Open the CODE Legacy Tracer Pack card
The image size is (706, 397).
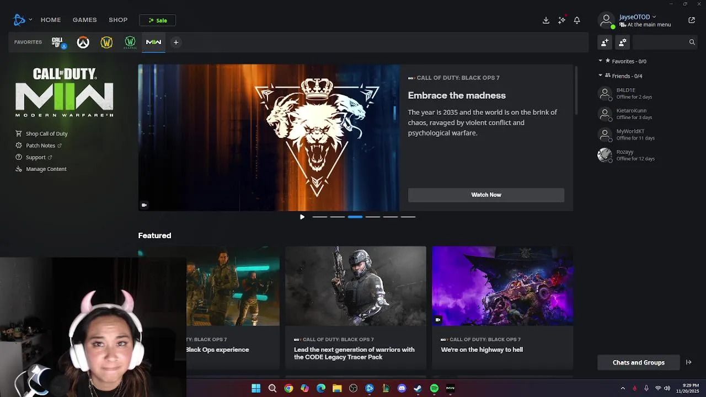tap(356, 307)
